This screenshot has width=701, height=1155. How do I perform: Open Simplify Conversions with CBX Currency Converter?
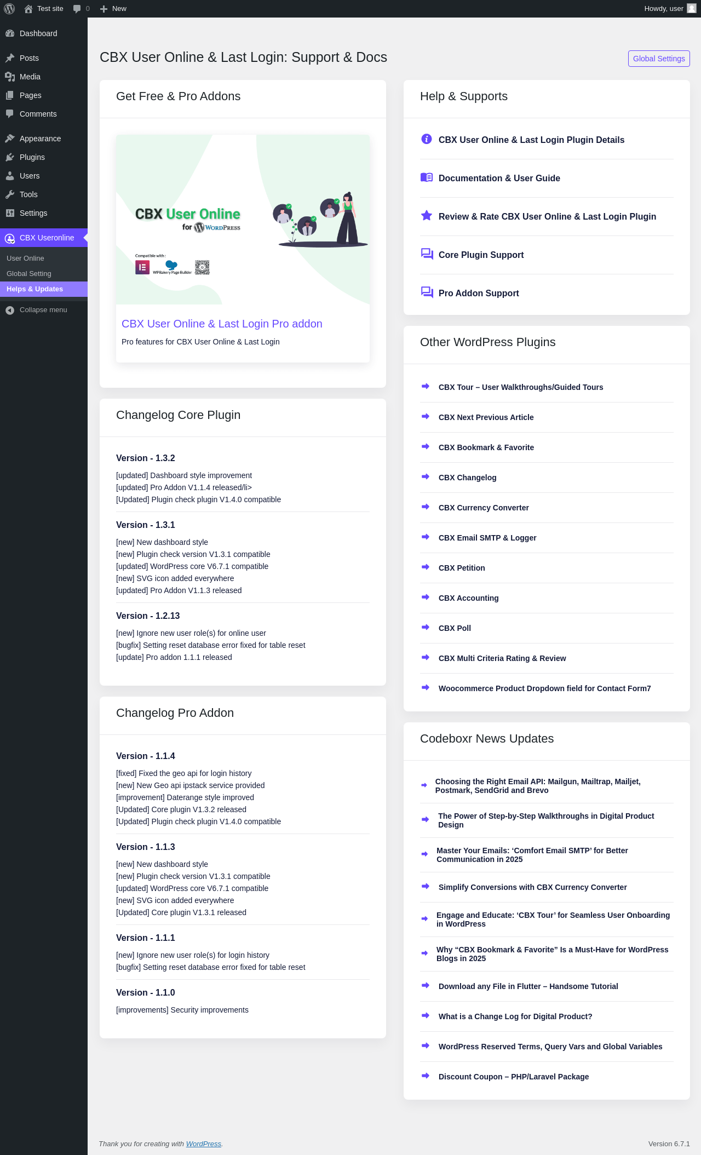[x=533, y=887]
